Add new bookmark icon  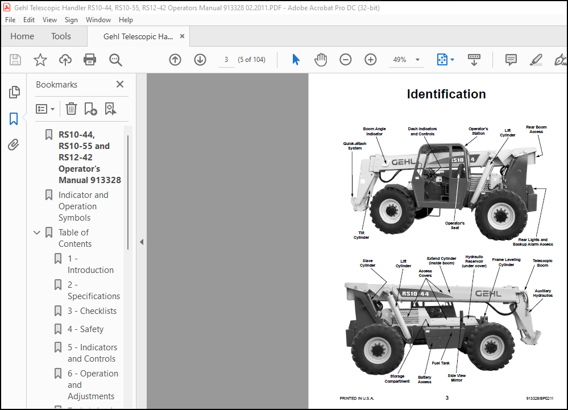[90, 109]
